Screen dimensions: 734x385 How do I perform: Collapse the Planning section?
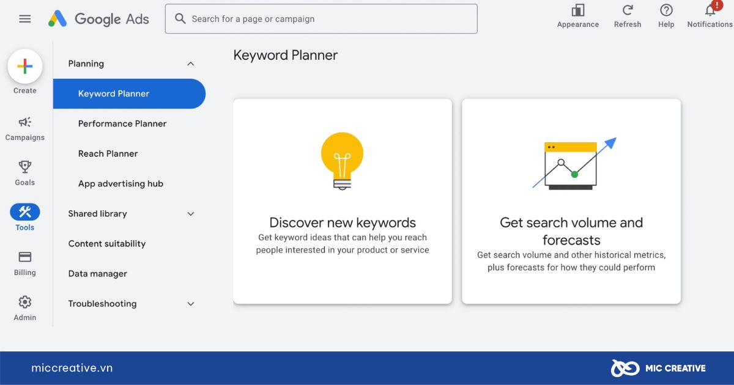click(x=190, y=64)
